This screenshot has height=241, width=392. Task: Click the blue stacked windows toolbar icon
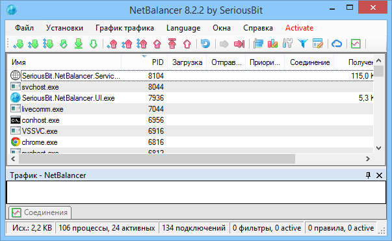(x=258, y=44)
